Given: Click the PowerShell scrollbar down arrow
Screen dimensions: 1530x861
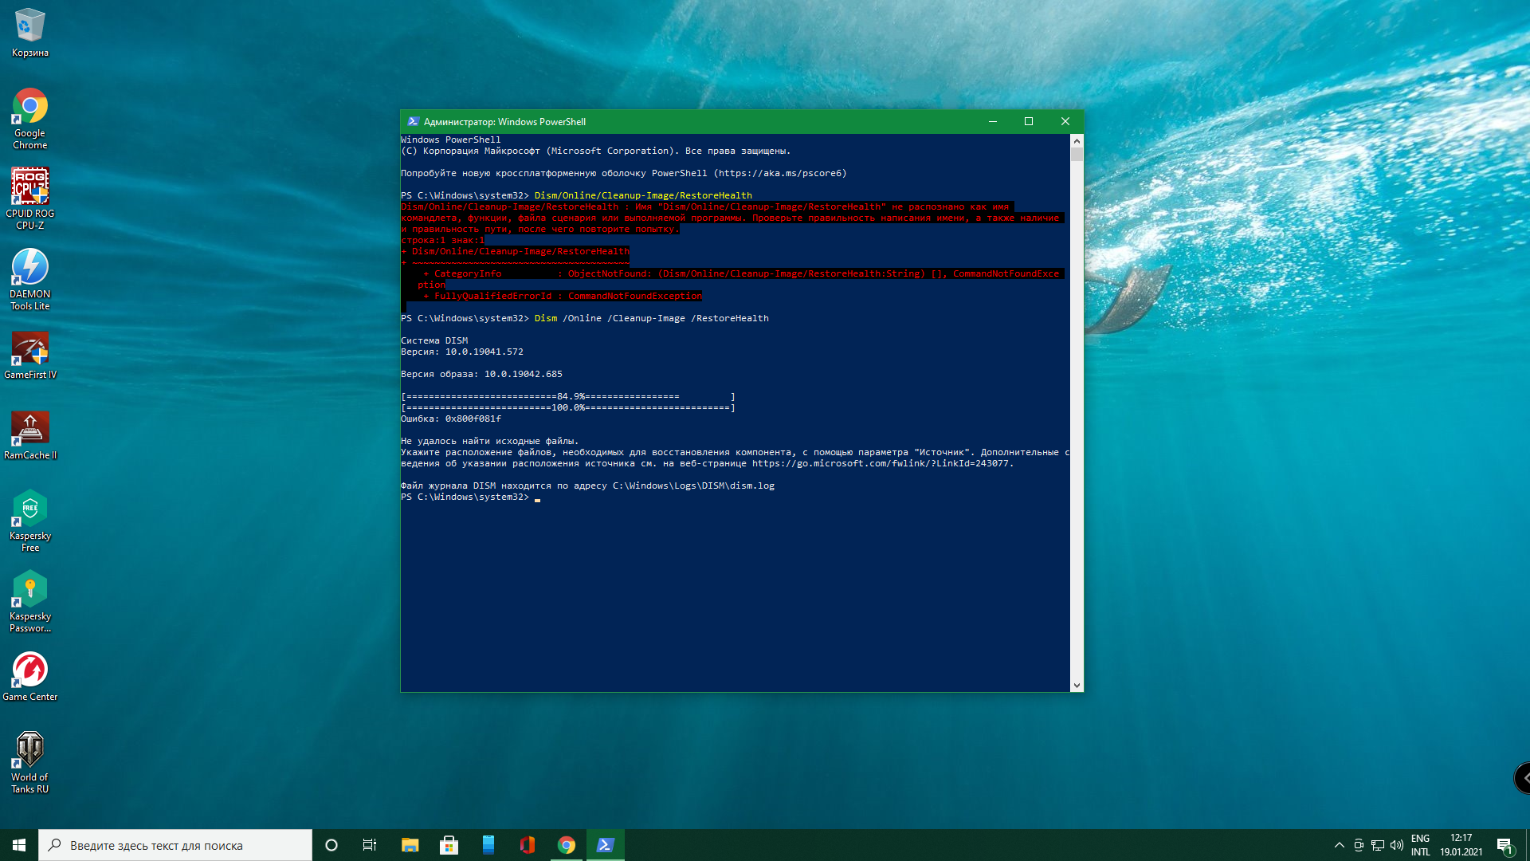Looking at the screenshot, I should [x=1077, y=686].
